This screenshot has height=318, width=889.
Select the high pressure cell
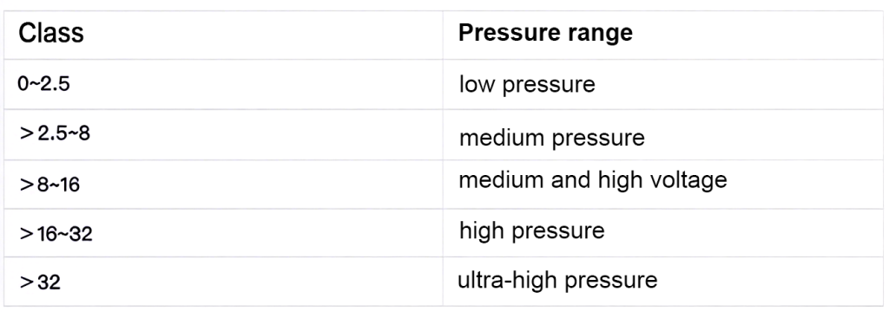(662, 233)
